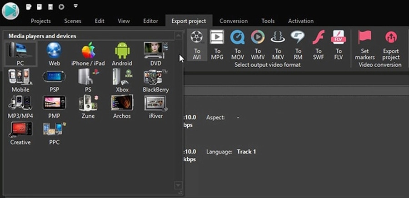The width and height of the screenshot is (409, 198).
Task: Click the application logo button
Action: pos(11,11)
